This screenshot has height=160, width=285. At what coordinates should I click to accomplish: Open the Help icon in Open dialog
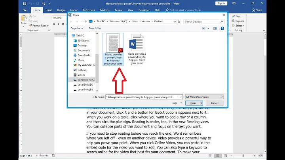pos(222,29)
